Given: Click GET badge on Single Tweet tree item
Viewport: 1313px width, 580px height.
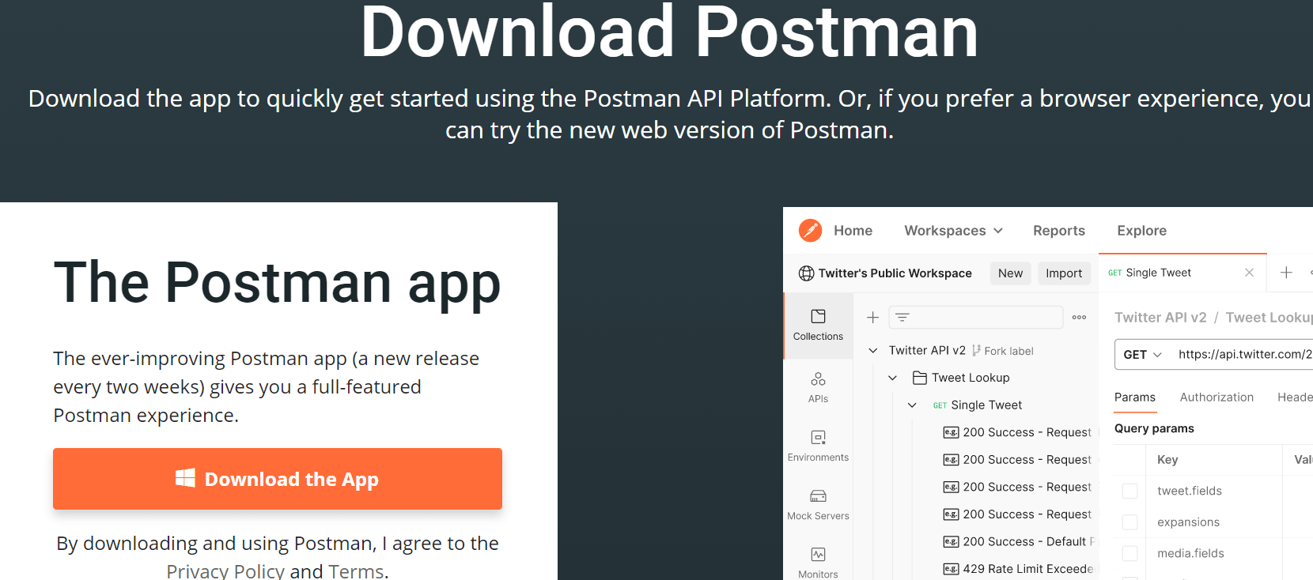Looking at the screenshot, I should tap(940, 405).
